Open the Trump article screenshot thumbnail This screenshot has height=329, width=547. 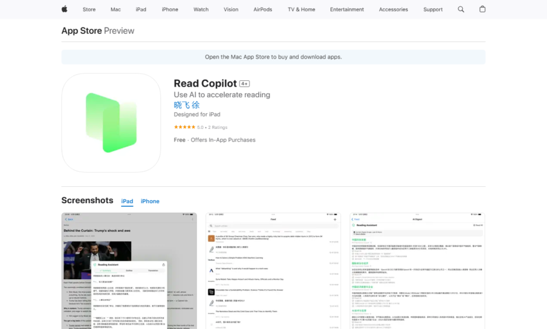(x=129, y=271)
